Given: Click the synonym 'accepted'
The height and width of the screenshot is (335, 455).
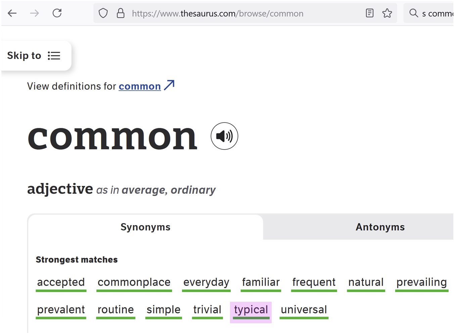Looking at the screenshot, I should tap(61, 282).
